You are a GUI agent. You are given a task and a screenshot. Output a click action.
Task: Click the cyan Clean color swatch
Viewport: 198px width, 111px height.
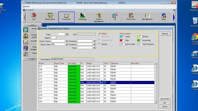tap(121, 36)
